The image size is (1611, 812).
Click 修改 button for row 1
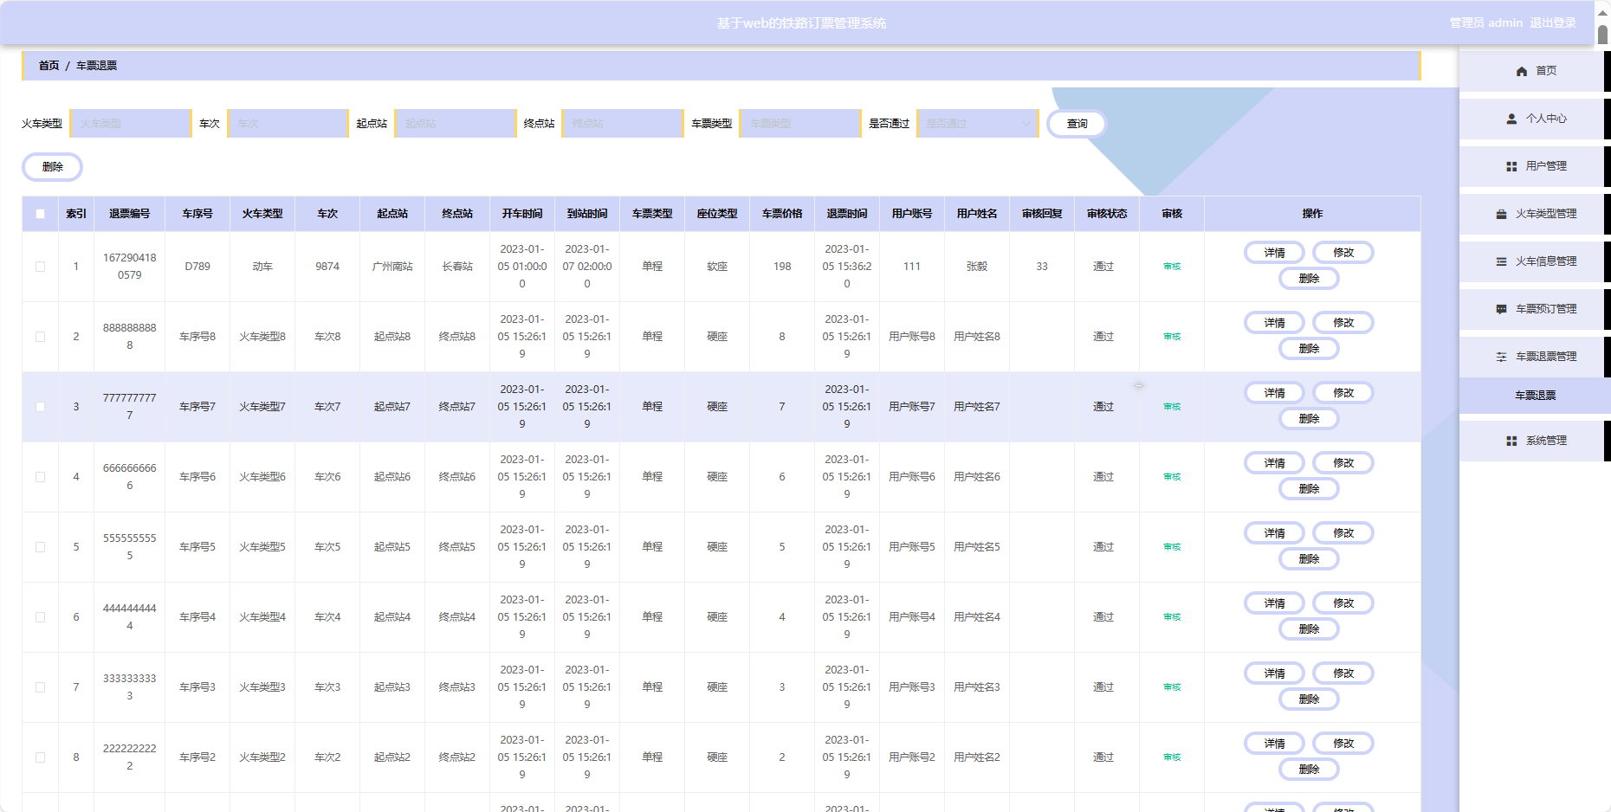(1343, 253)
